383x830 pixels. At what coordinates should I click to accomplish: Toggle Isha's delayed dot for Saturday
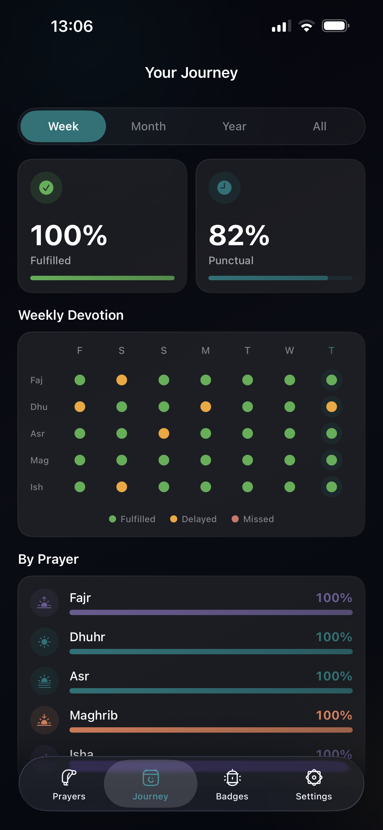[121, 487]
